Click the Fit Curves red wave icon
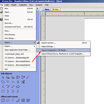The image size is (104, 104). click(x=13, y=87)
